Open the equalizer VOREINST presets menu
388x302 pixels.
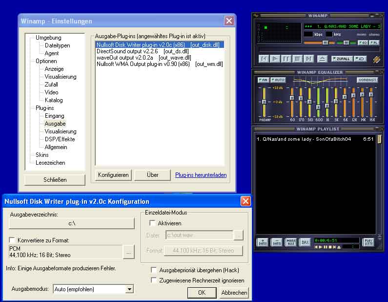[367, 80]
